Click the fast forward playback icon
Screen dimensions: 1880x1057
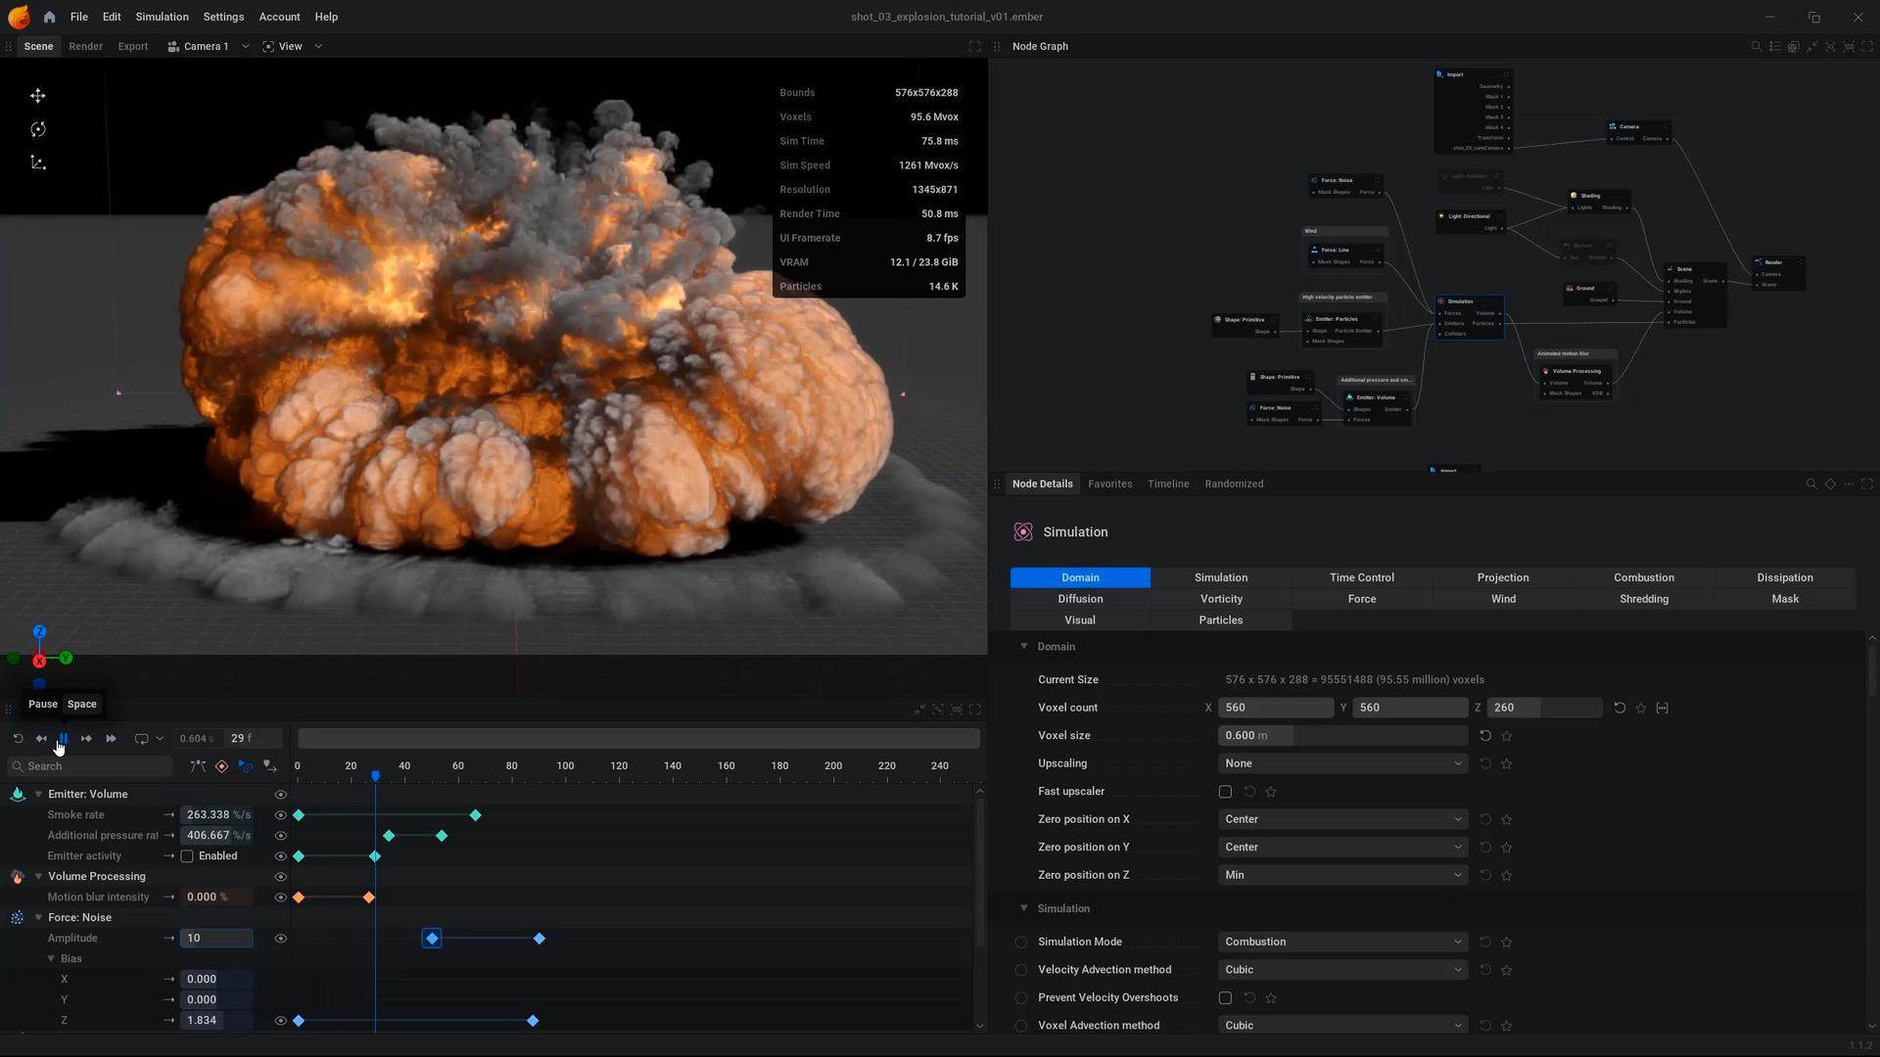pos(111,739)
